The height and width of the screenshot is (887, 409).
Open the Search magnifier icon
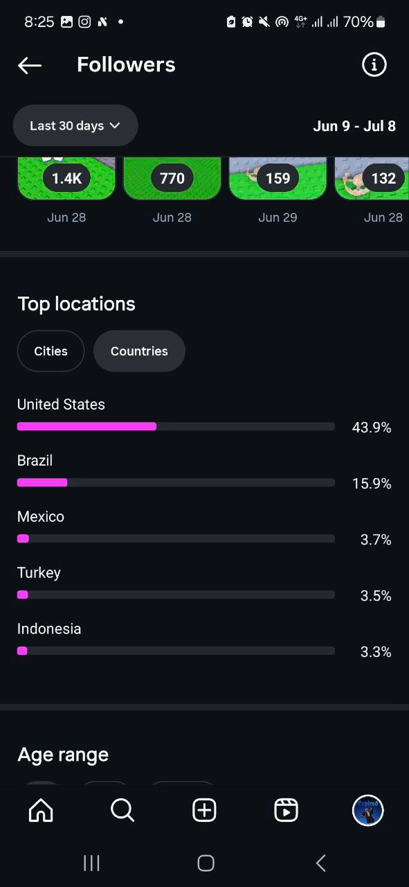coord(122,809)
